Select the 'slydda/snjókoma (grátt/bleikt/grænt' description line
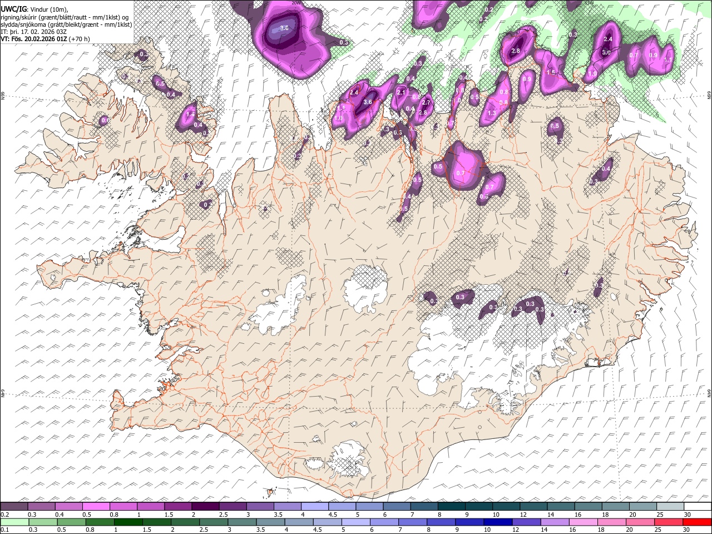 pos(66,24)
